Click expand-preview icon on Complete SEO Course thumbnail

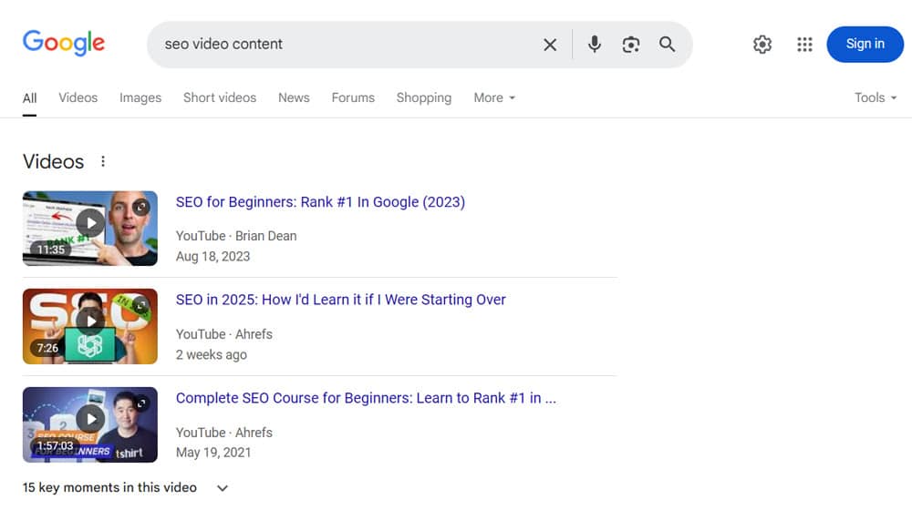[140, 403]
